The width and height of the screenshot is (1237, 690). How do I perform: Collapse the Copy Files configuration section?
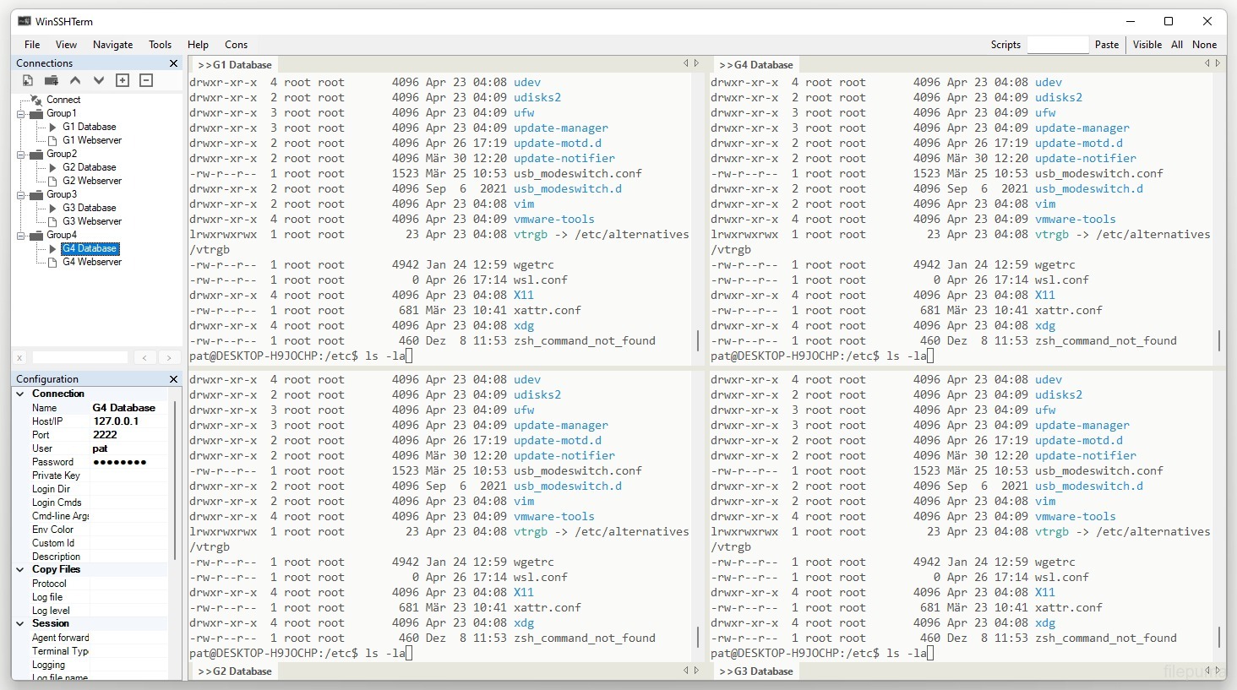point(20,569)
